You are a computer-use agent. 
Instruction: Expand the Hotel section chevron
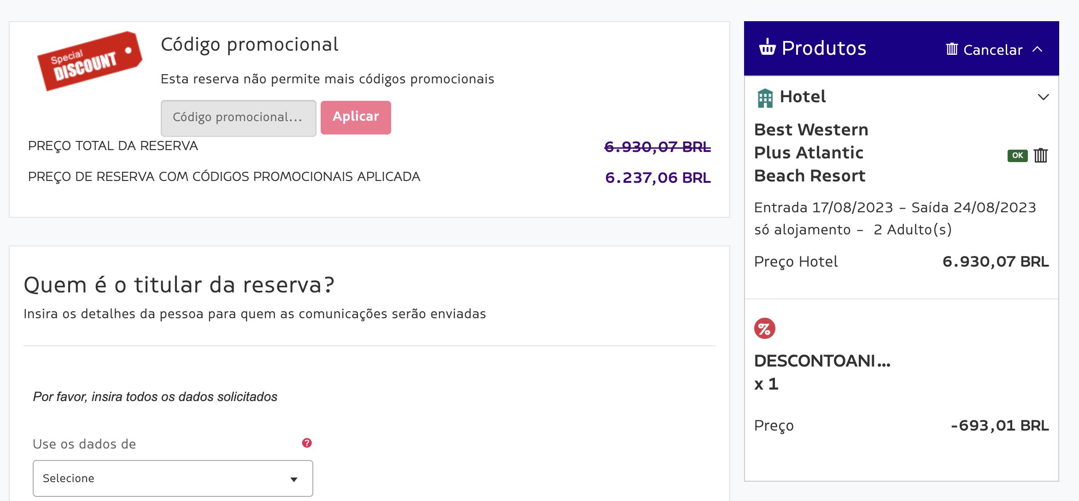click(x=1043, y=97)
